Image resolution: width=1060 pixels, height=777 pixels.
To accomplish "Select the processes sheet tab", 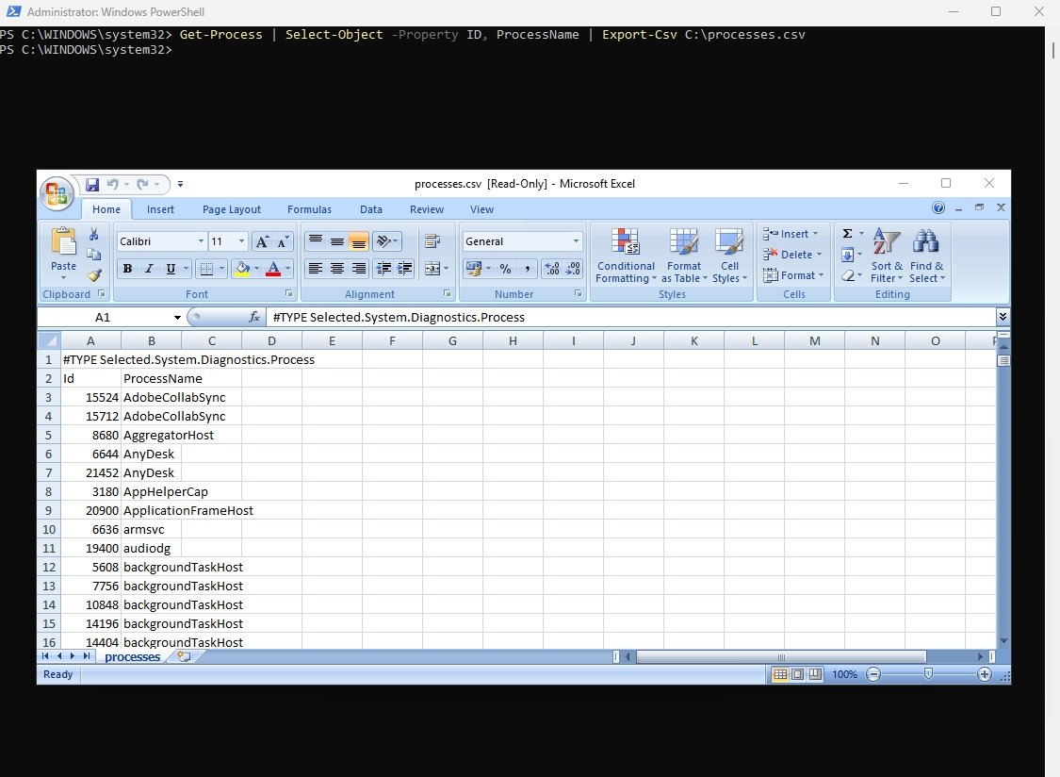I will 133,656.
